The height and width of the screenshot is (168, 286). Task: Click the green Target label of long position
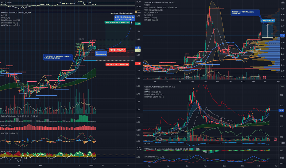pos(117,22)
